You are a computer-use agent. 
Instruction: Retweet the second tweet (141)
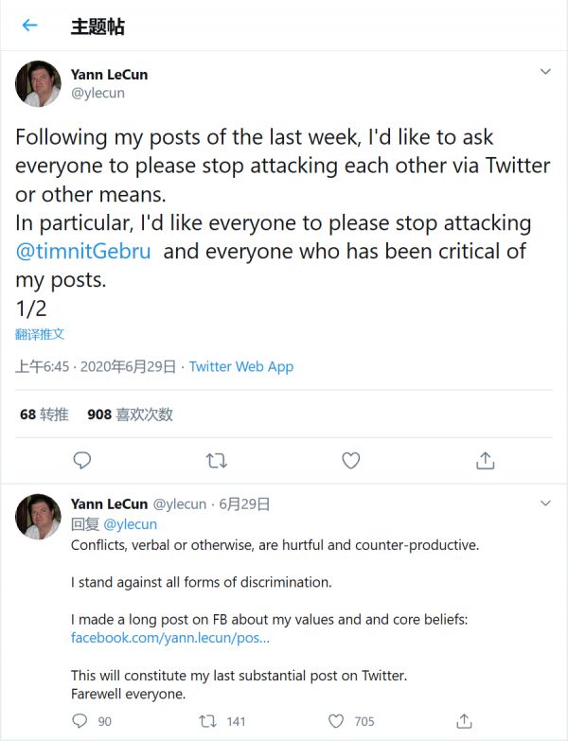pos(208,720)
